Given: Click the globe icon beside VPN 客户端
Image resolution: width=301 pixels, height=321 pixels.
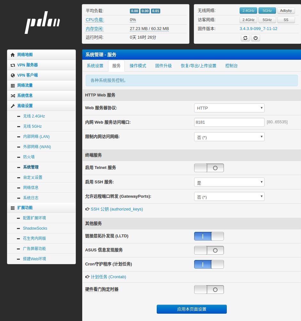Looking at the screenshot, I should (x=13, y=75).
